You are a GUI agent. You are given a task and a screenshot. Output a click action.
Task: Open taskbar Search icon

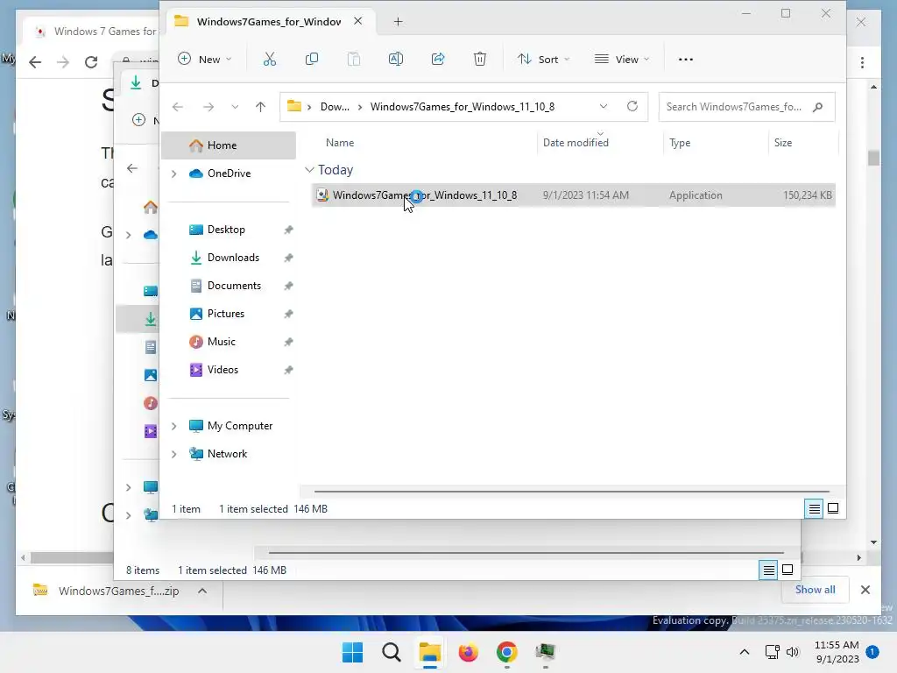pos(392,652)
